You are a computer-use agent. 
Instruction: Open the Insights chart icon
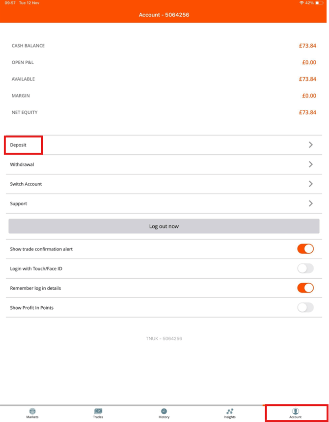coord(230,411)
